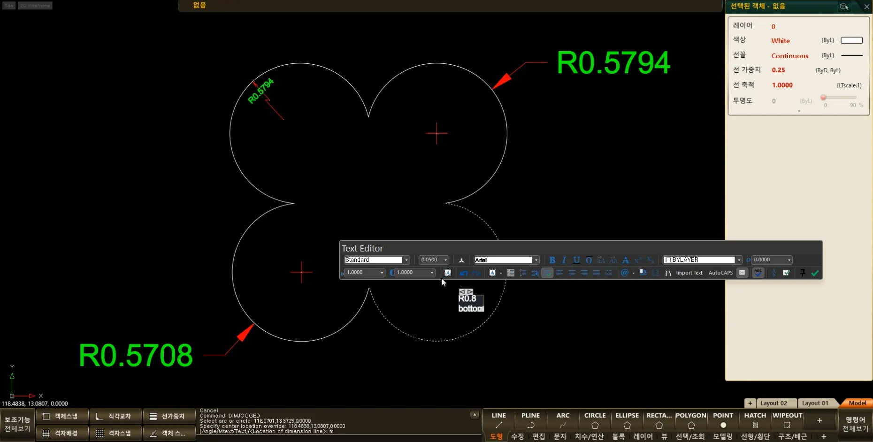The height and width of the screenshot is (442, 873).
Task: Confirm text with green checkmark
Action: tap(815, 273)
